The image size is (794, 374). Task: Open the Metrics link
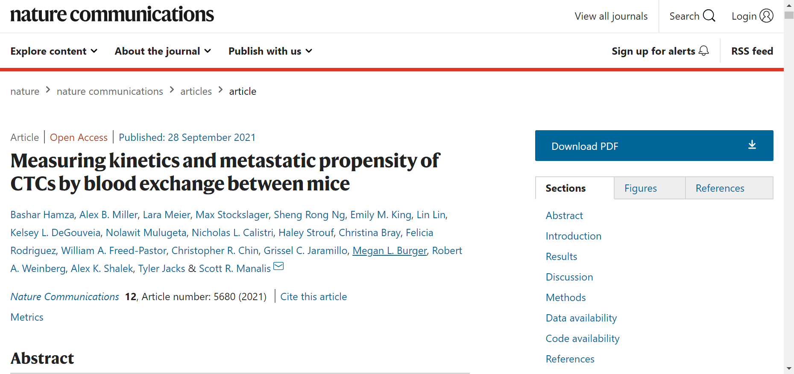(27, 317)
